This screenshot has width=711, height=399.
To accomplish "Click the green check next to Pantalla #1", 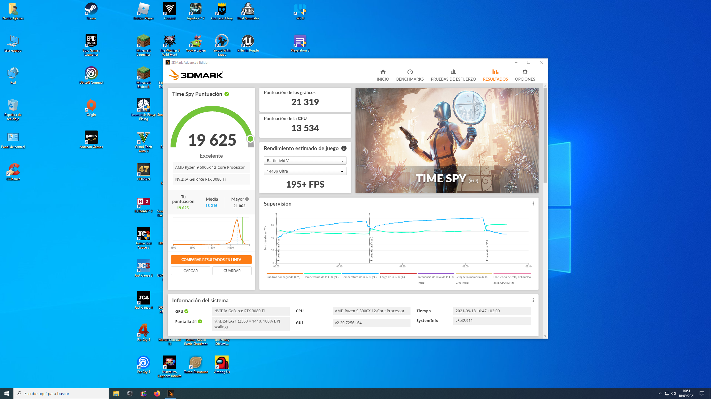I will click(x=200, y=321).
